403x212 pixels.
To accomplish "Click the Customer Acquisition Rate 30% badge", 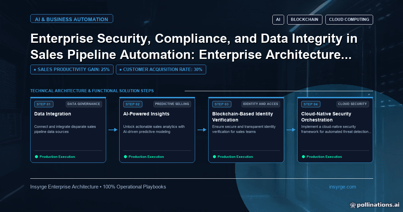I will [161, 70].
